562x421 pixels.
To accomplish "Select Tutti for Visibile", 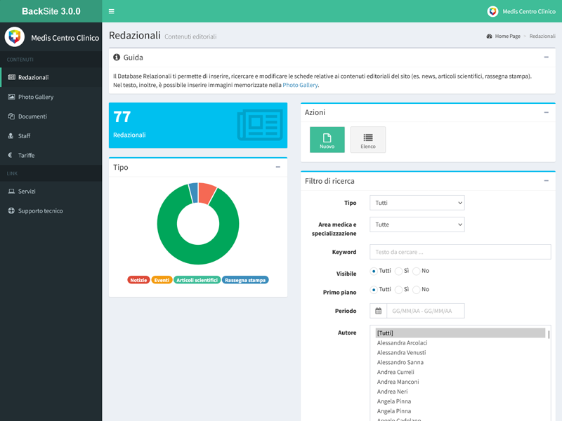I will (x=374, y=271).
